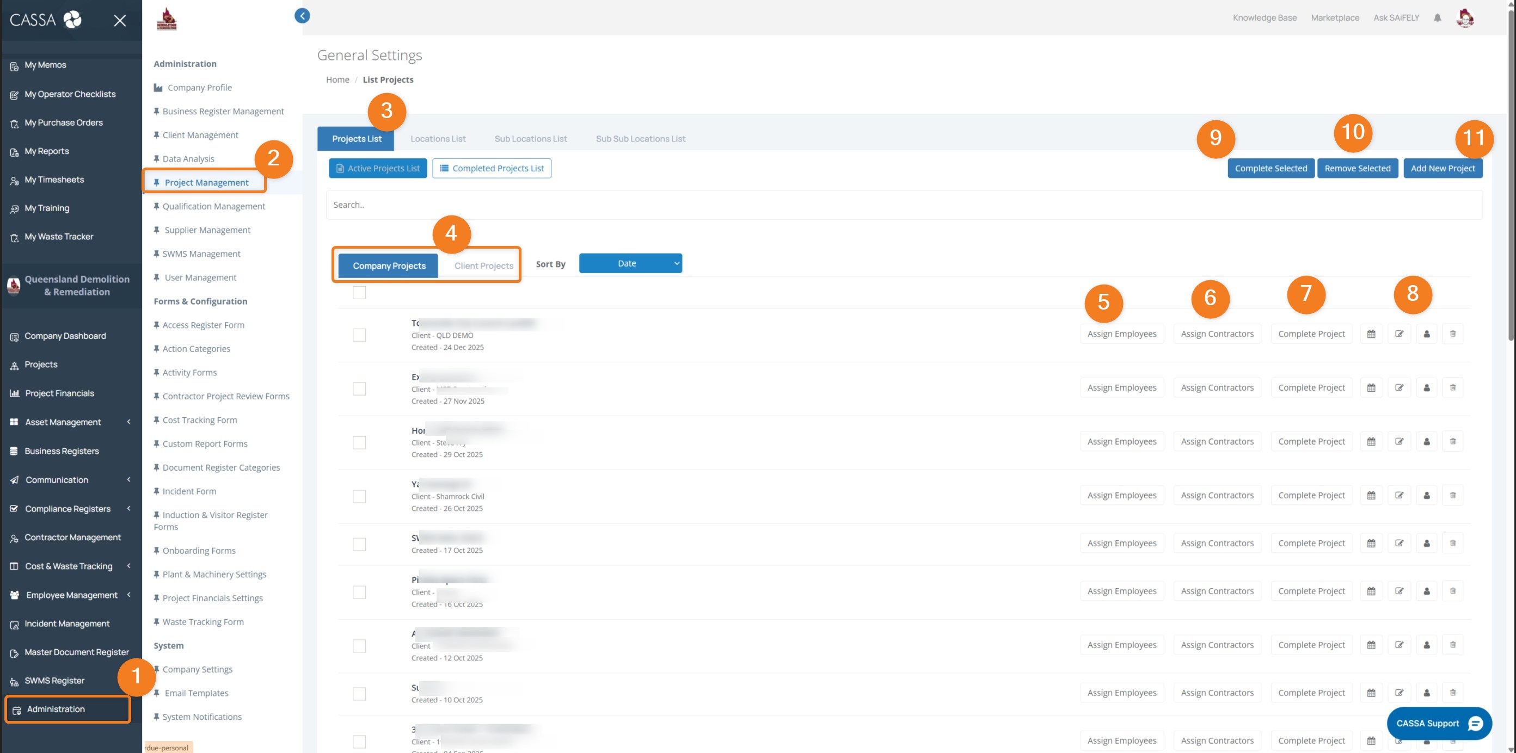1516x753 pixels.
Task: Click the SWMS Register sidebar icon
Action: pos(14,680)
